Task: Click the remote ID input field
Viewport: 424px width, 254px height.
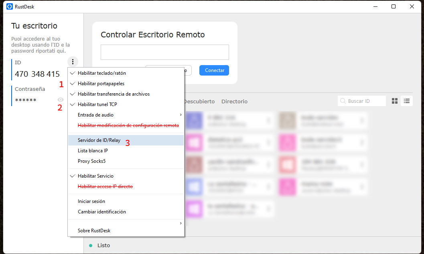Action: point(164,52)
